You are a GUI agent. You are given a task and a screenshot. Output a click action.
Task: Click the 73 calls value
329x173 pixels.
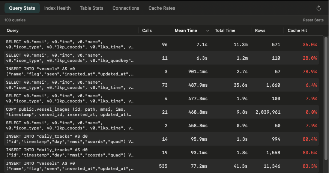[x=165, y=85]
